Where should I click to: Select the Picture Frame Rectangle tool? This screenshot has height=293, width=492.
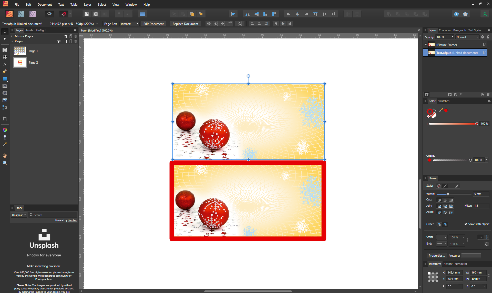5,86
